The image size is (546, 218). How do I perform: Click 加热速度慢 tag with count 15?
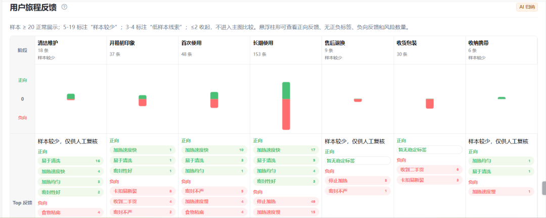286,212
